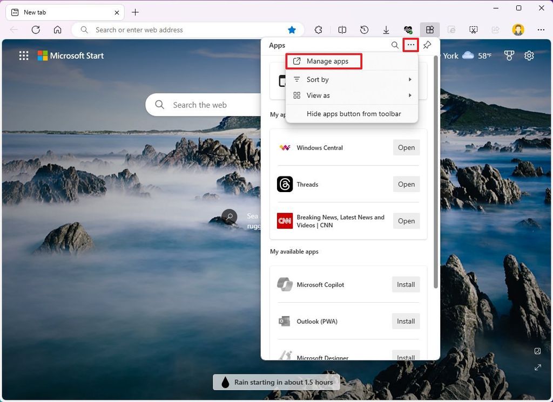Image resolution: width=553 pixels, height=402 pixels.
Task: Open the Extensions puzzle icon
Action: (x=319, y=30)
